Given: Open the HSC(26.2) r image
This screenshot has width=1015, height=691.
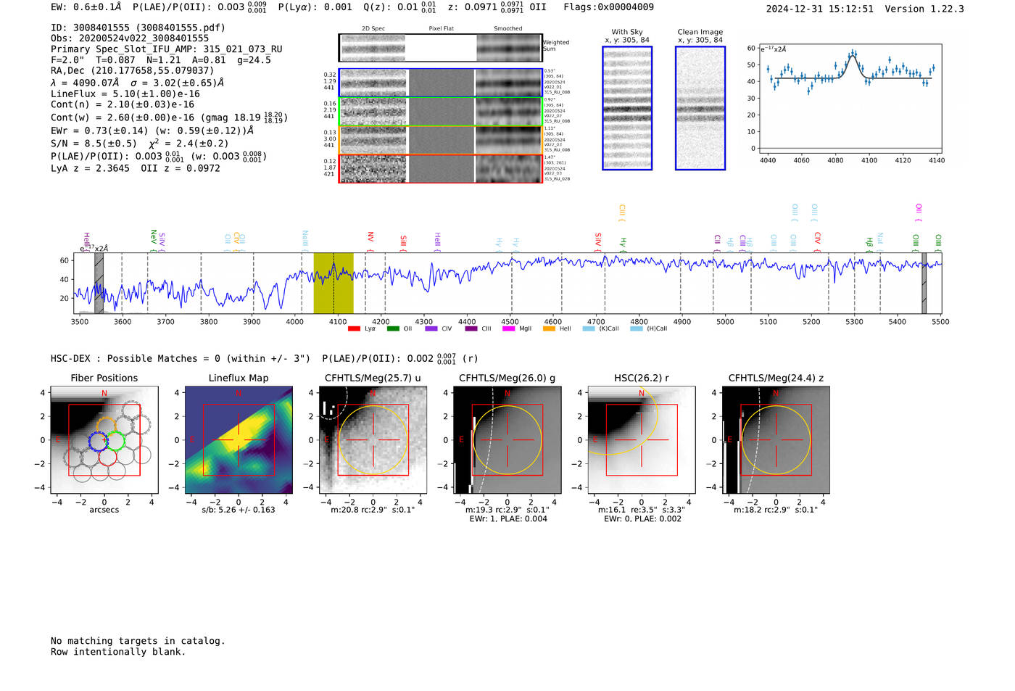Looking at the screenshot, I should (x=641, y=440).
